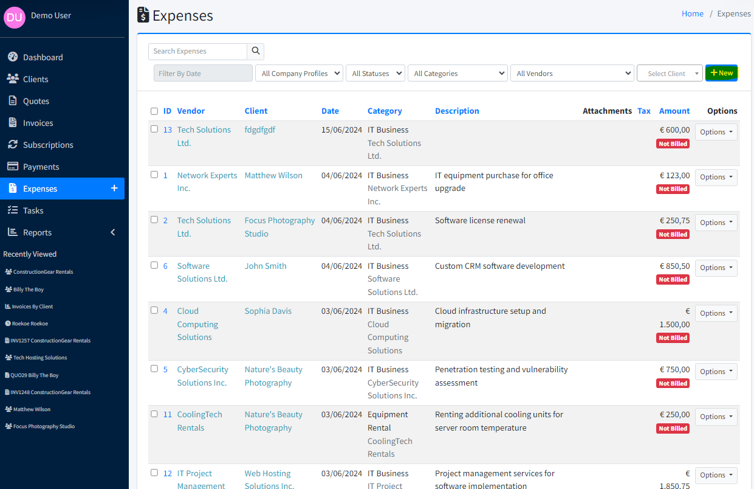
Task: Click the Filter By Date field
Action: tap(203, 74)
